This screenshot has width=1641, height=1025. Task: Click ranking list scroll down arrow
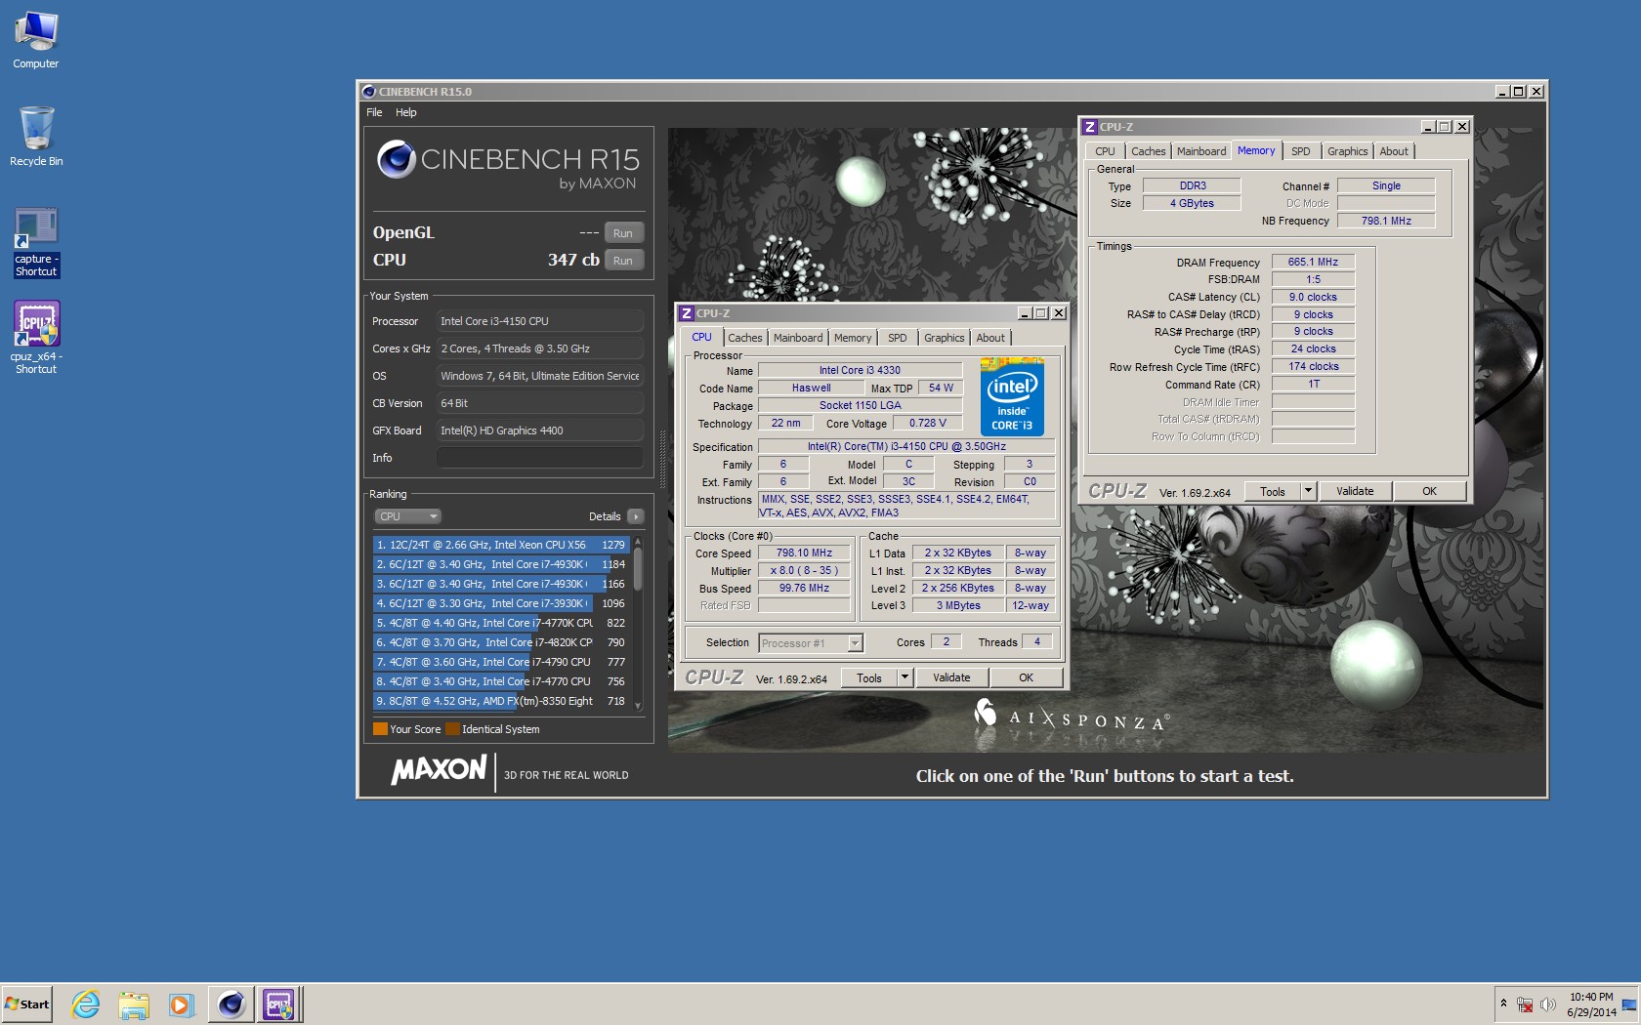pos(638,706)
